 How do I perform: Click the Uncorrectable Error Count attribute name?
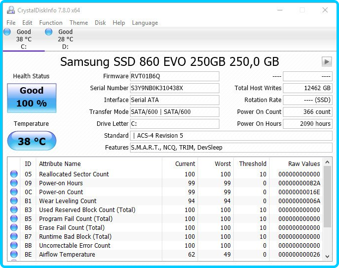tap(74, 245)
